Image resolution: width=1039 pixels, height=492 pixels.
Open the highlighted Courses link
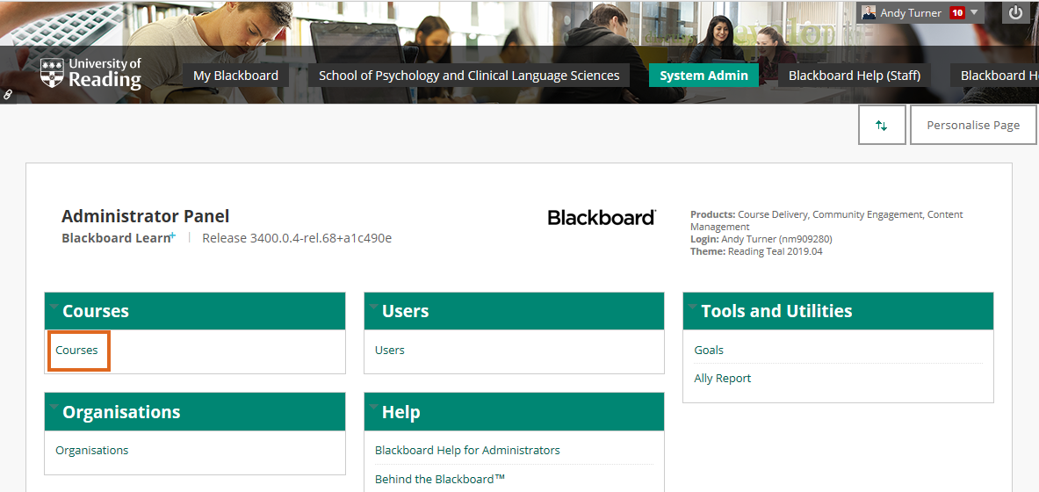tap(77, 350)
